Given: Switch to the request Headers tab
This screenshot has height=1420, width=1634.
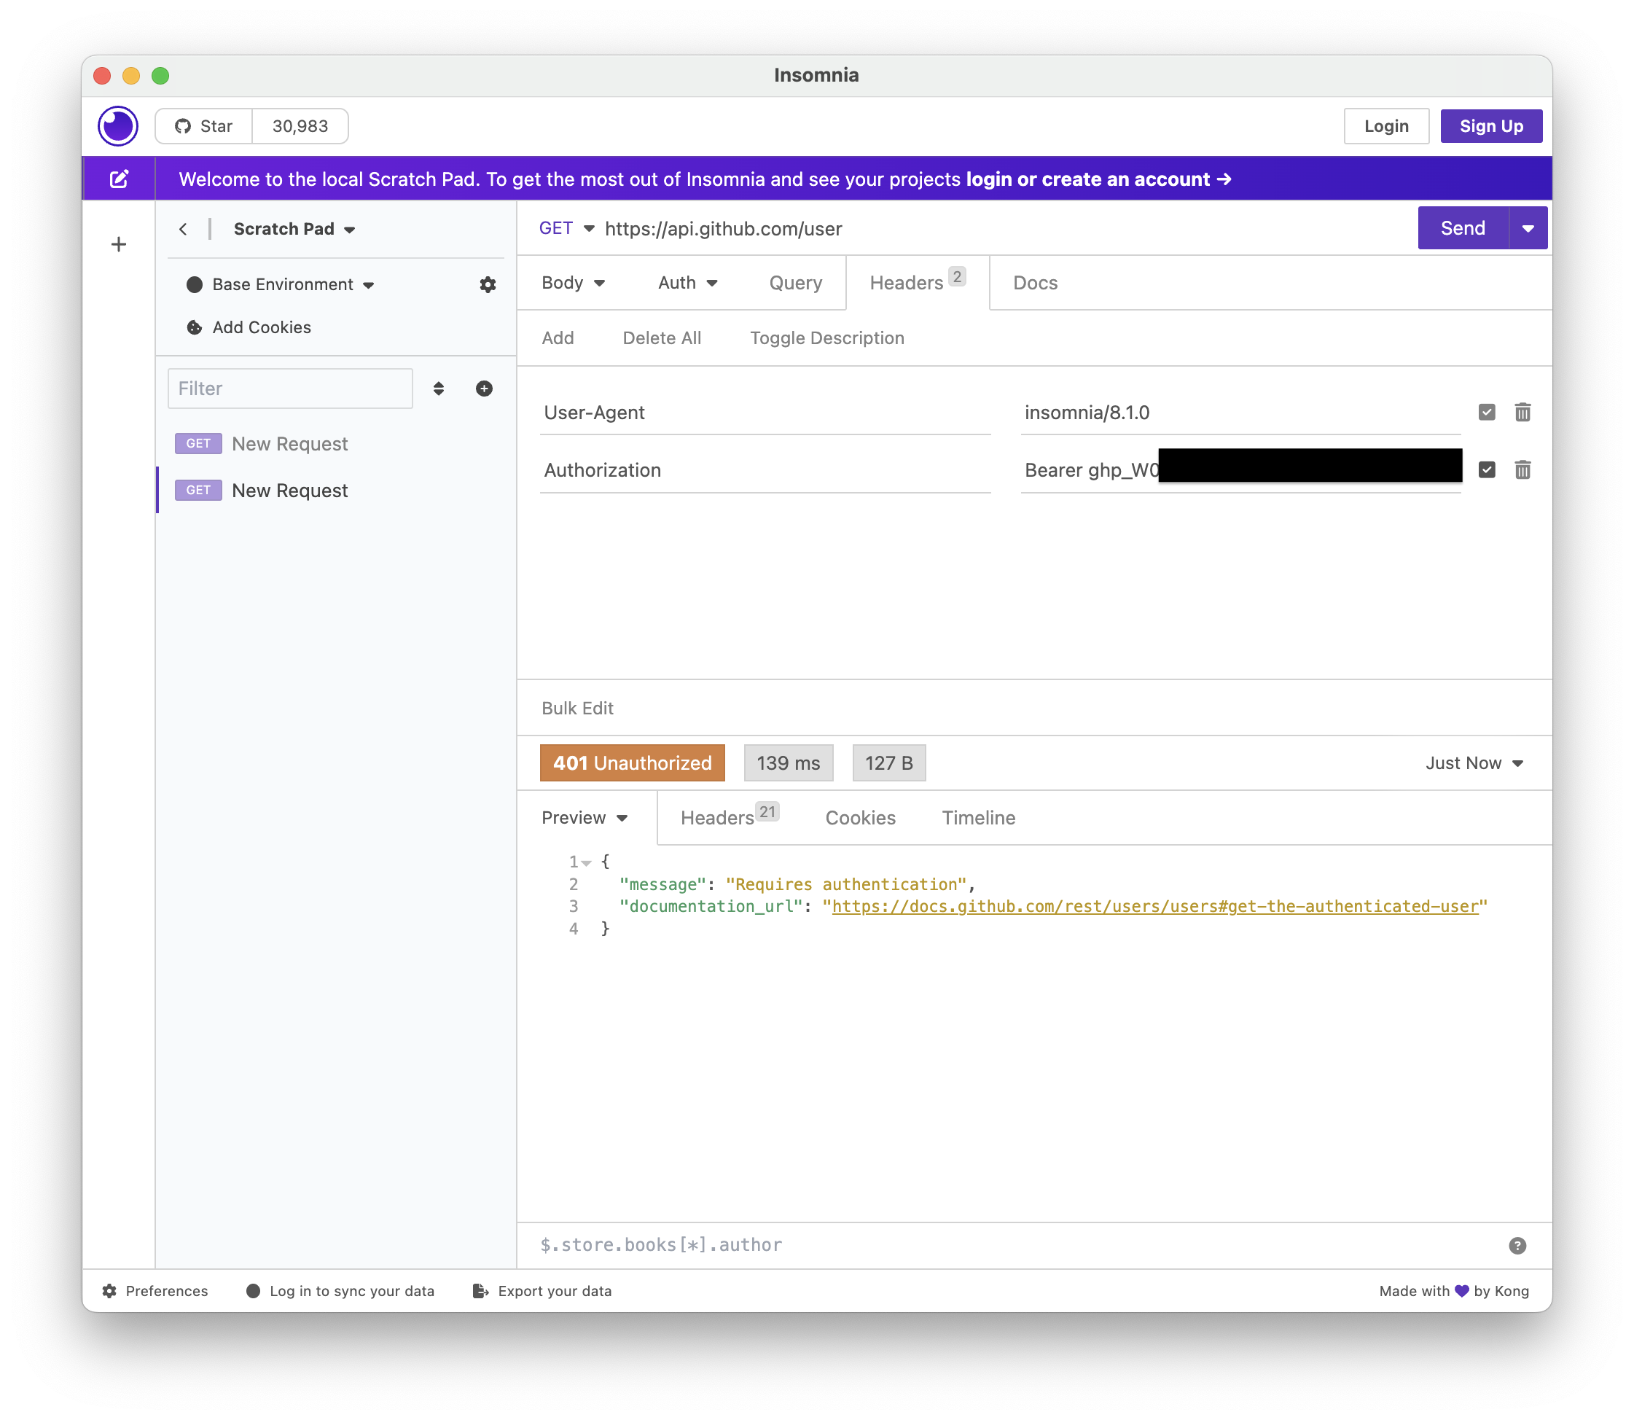Looking at the screenshot, I should (x=916, y=282).
